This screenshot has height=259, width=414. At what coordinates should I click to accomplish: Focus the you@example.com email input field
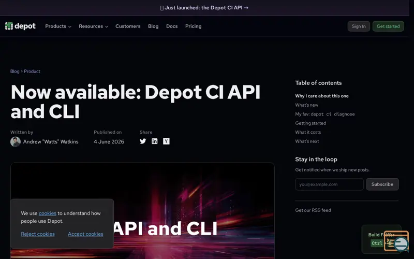coord(329,184)
